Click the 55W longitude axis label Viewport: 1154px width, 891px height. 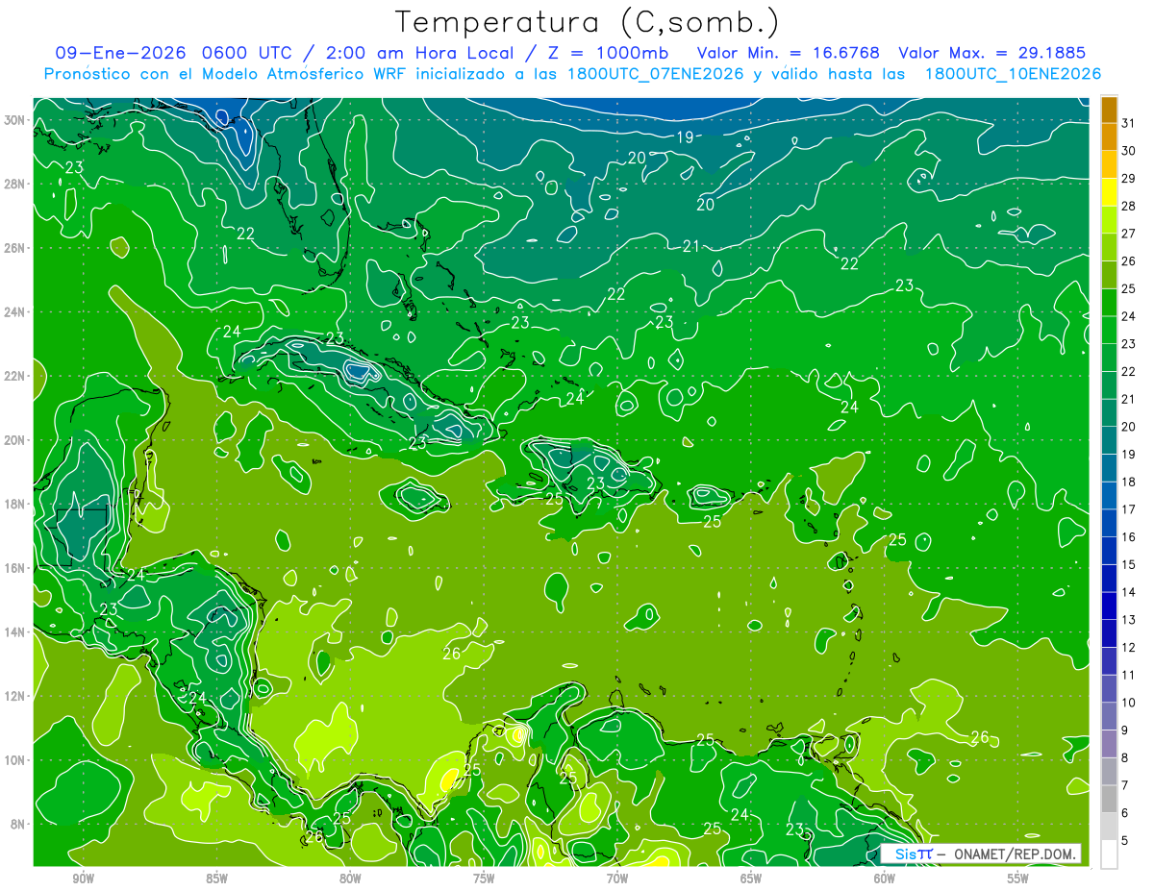coord(1018,879)
